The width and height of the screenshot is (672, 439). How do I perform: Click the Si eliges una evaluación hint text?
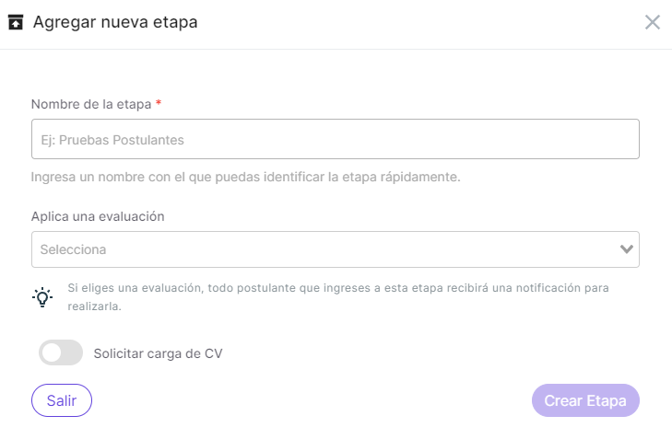(x=338, y=297)
